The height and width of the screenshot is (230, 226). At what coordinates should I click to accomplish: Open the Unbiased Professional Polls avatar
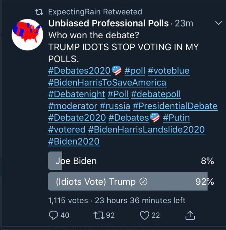coord(27,32)
